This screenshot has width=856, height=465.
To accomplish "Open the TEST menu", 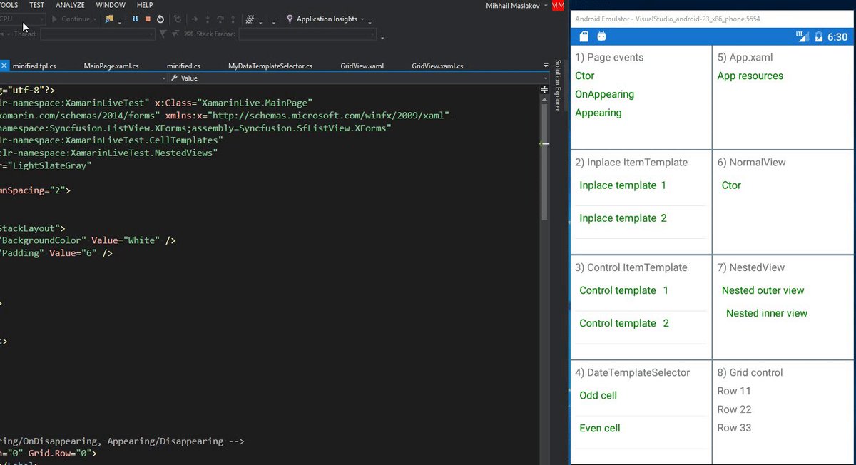I will pos(36,5).
